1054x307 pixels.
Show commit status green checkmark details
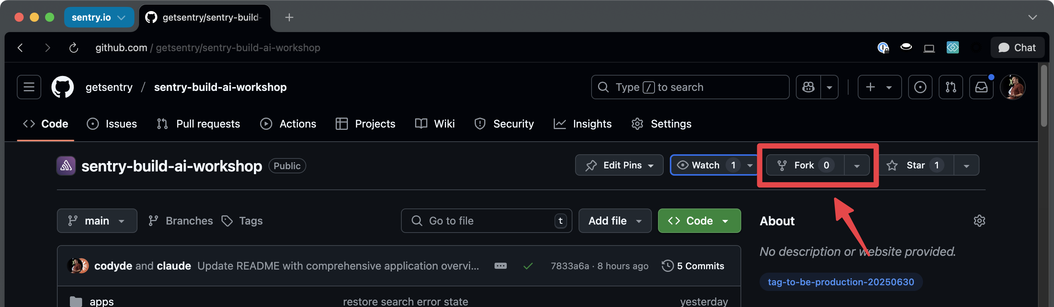click(x=528, y=266)
